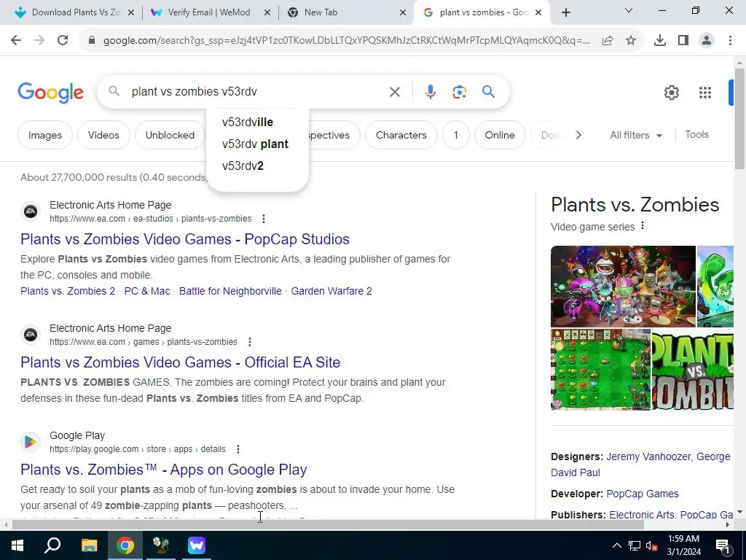Clear the search box with the X icon
The width and height of the screenshot is (746, 560).
tap(394, 91)
